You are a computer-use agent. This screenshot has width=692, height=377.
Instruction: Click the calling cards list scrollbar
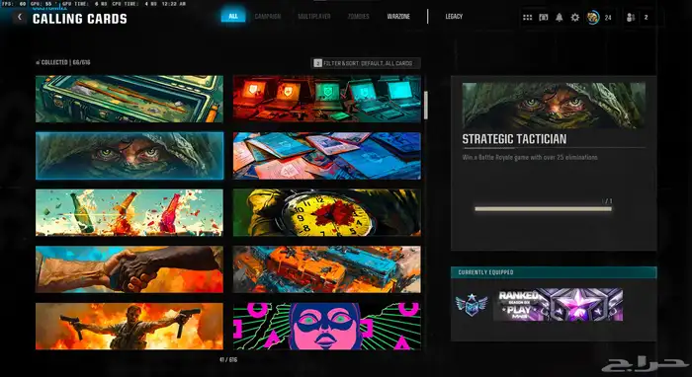pyautogui.click(x=426, y=106)
